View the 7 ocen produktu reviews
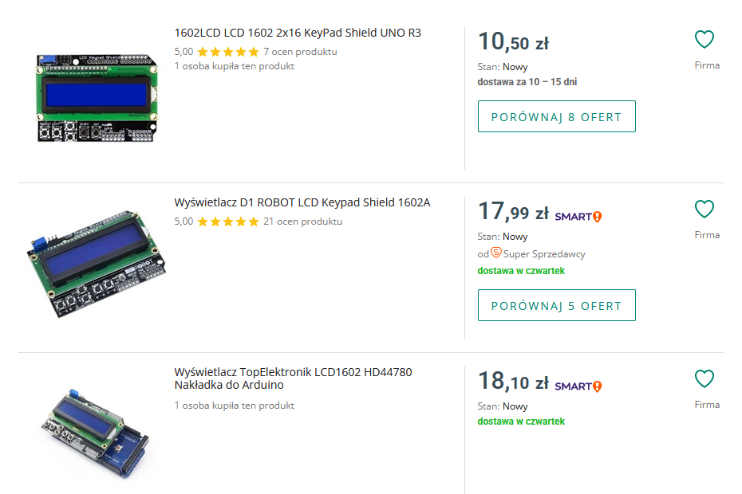 pos(300,52)
